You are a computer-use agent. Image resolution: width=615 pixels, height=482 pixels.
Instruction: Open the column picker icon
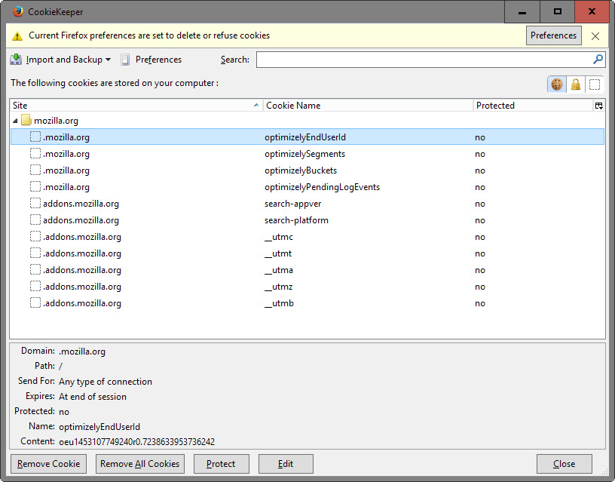pyautogui.click(x=599, y=105)
